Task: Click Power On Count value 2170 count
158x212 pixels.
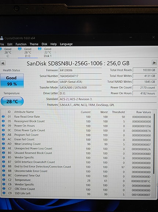Action: point(144,88)
